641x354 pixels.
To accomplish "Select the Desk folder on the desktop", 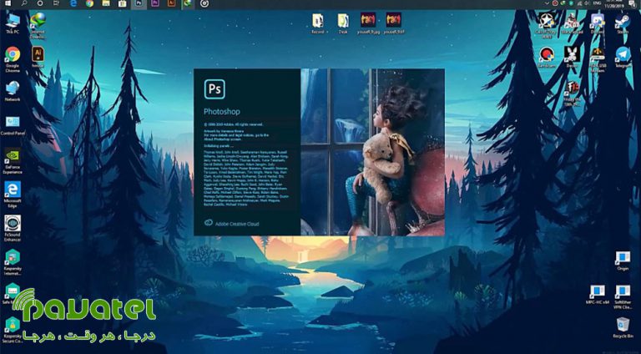I will pyautogui.click(x=343, y=23).
